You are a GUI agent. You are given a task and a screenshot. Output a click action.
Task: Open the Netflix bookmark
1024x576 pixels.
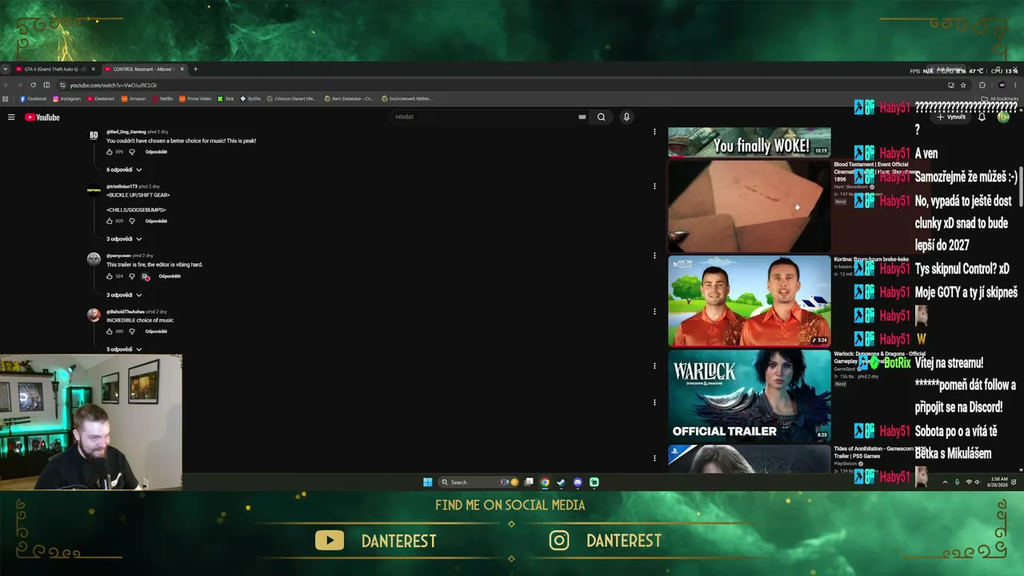pos(162,99)
